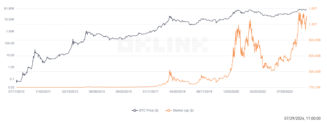The image size is (327, 124).
Task: Click the 900.00B right axis label
Action: coord(315,40)
